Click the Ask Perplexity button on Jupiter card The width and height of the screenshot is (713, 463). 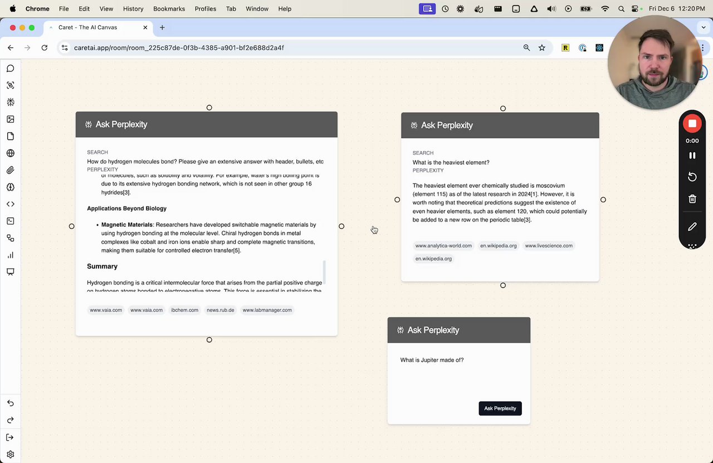(x=500, y=408)
